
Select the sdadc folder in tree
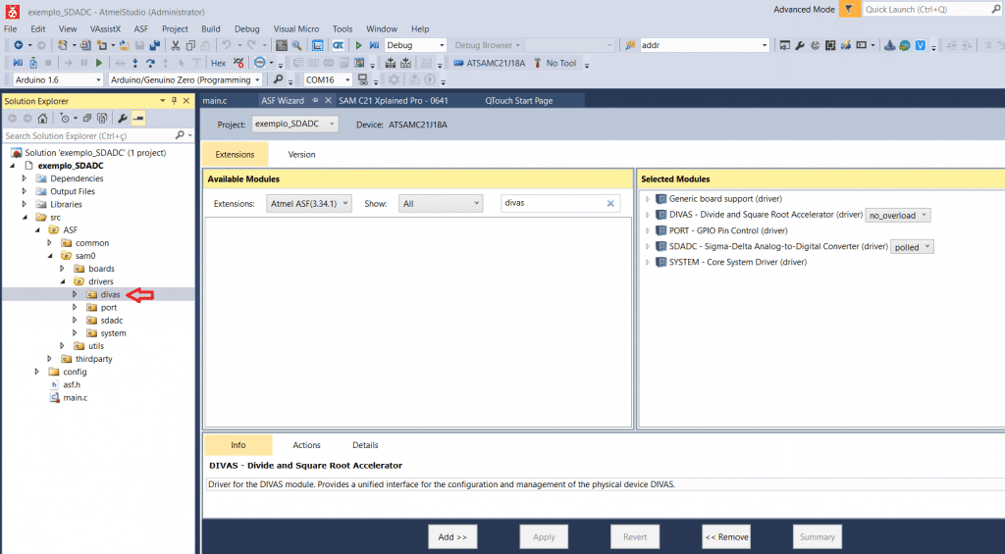[111, 320]
